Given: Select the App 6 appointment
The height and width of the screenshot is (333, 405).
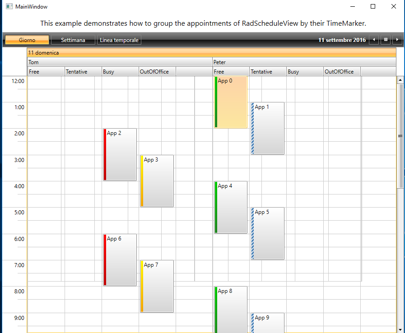Looking at the screenshot, I should tap(120, 260).
